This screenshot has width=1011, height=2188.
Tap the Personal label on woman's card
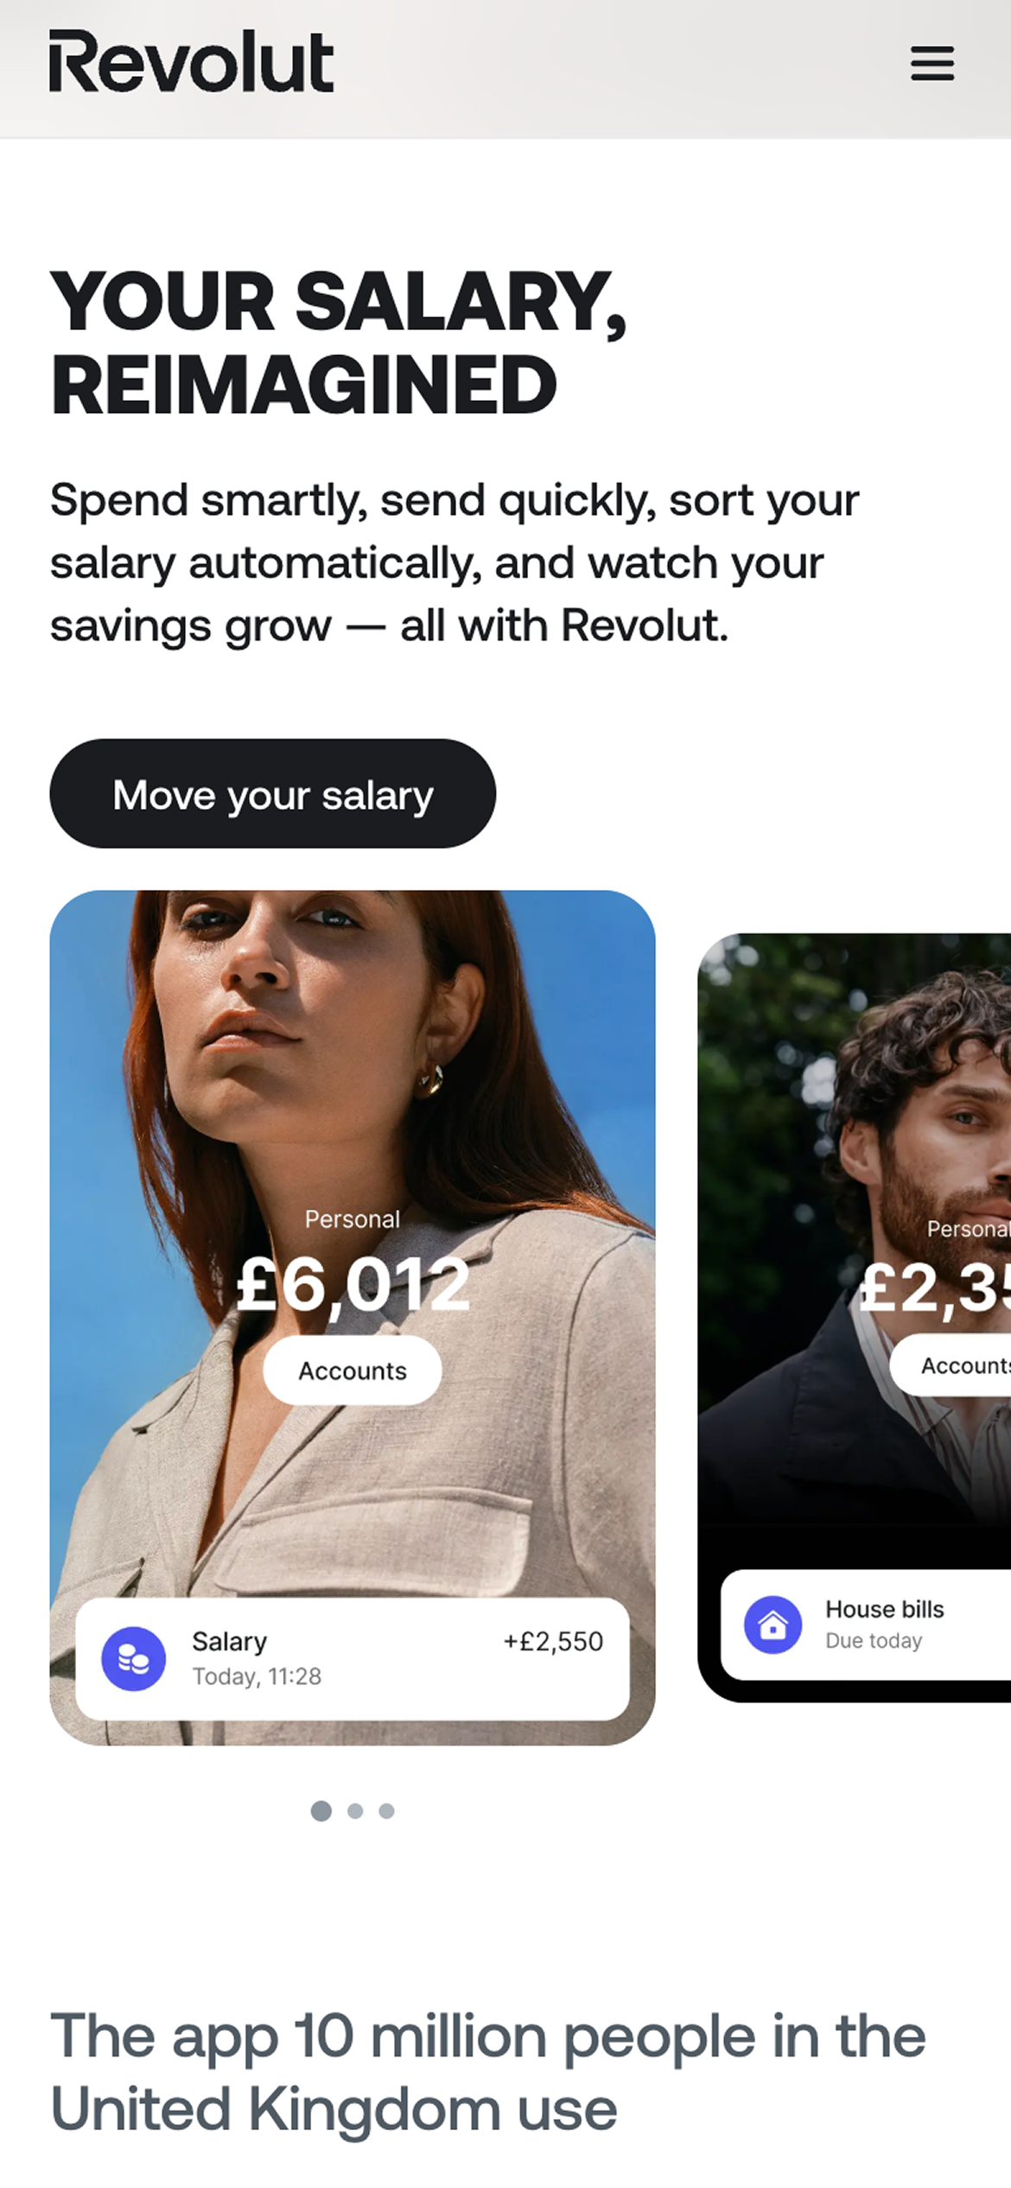353,1219
